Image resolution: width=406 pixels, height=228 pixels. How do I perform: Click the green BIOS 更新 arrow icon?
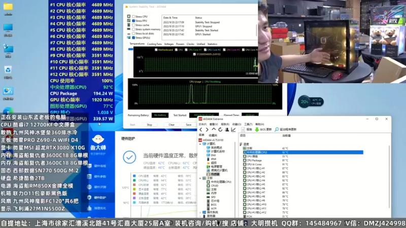pos(257,130)
